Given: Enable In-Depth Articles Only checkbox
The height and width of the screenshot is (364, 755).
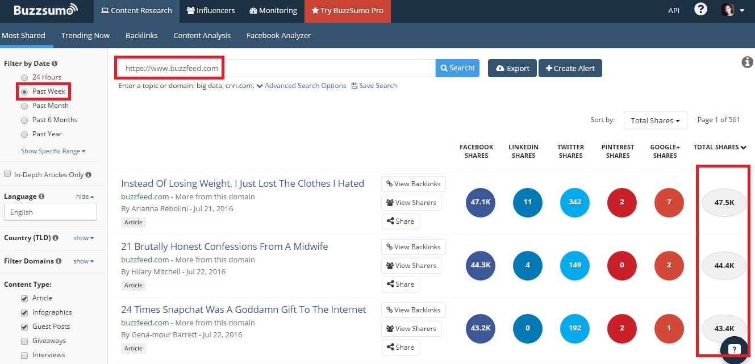Looking at the screenshot, I should coord(7,174).
